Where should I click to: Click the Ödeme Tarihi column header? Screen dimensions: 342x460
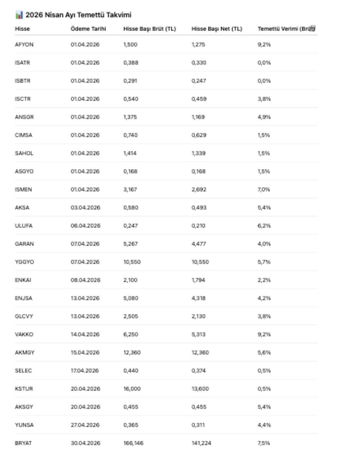tap(88, 29)
